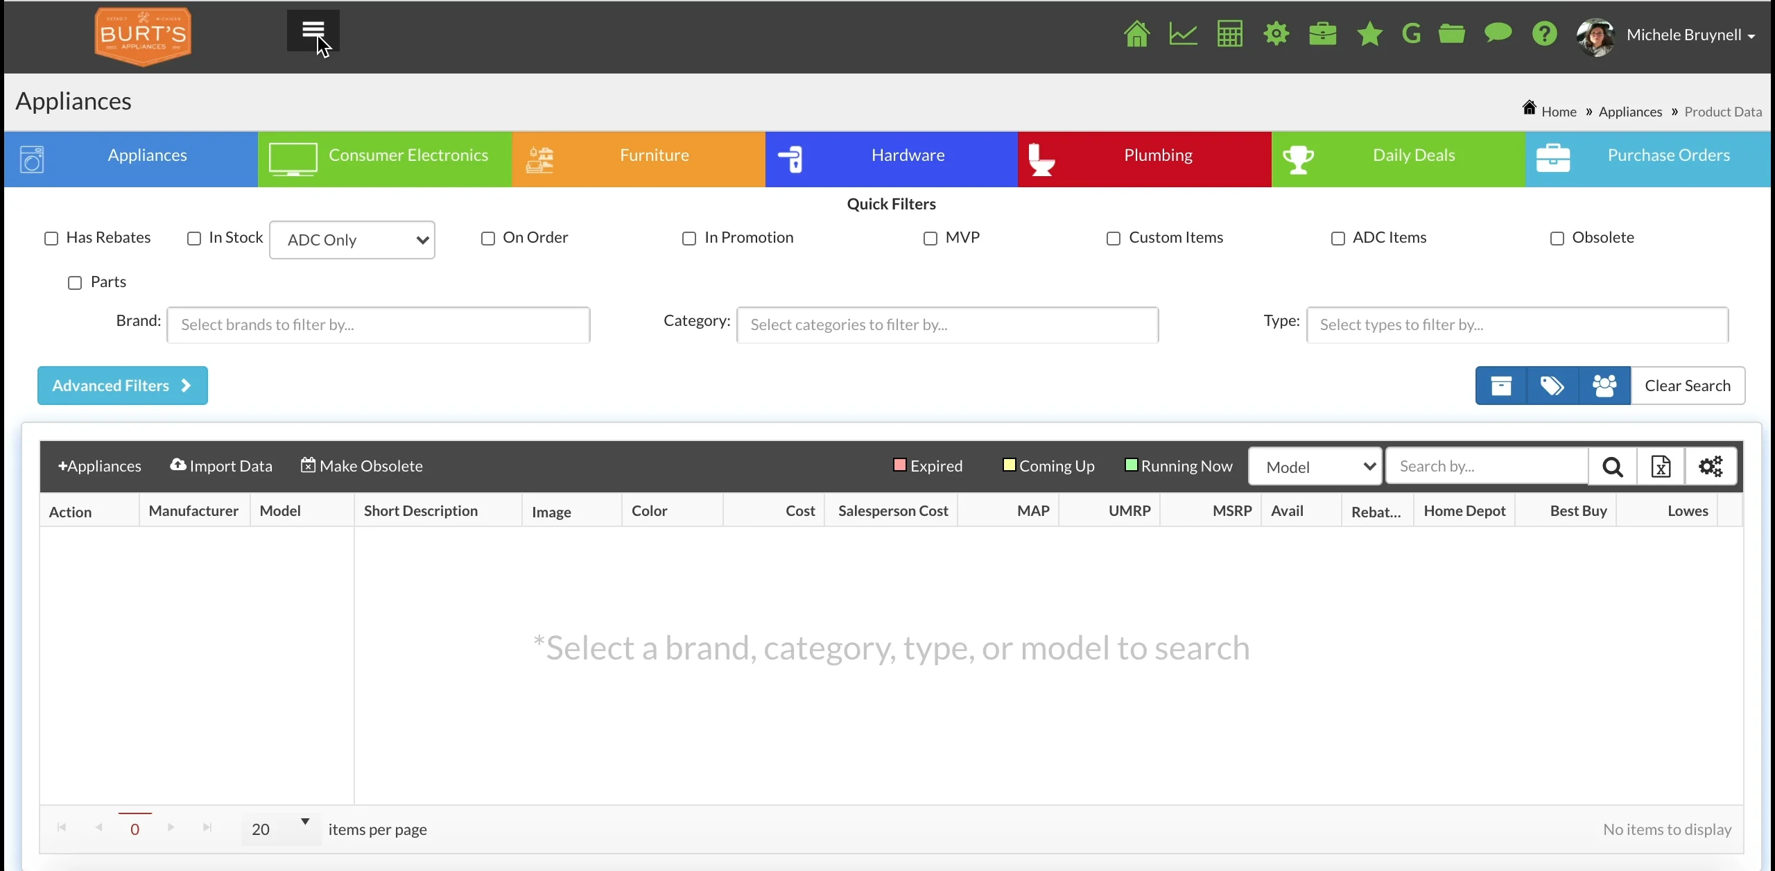1775x871 pixels.
Task: Toggle the Obsolete checkbox
Action: click(1557, 239)
